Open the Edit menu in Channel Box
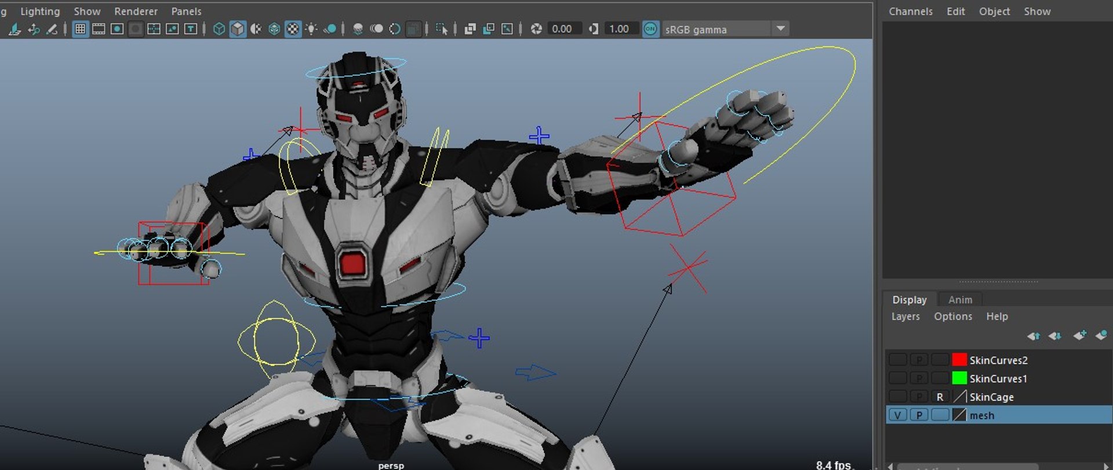The height and width of the screenshot is (470, 1113). [x=956, y=11]
